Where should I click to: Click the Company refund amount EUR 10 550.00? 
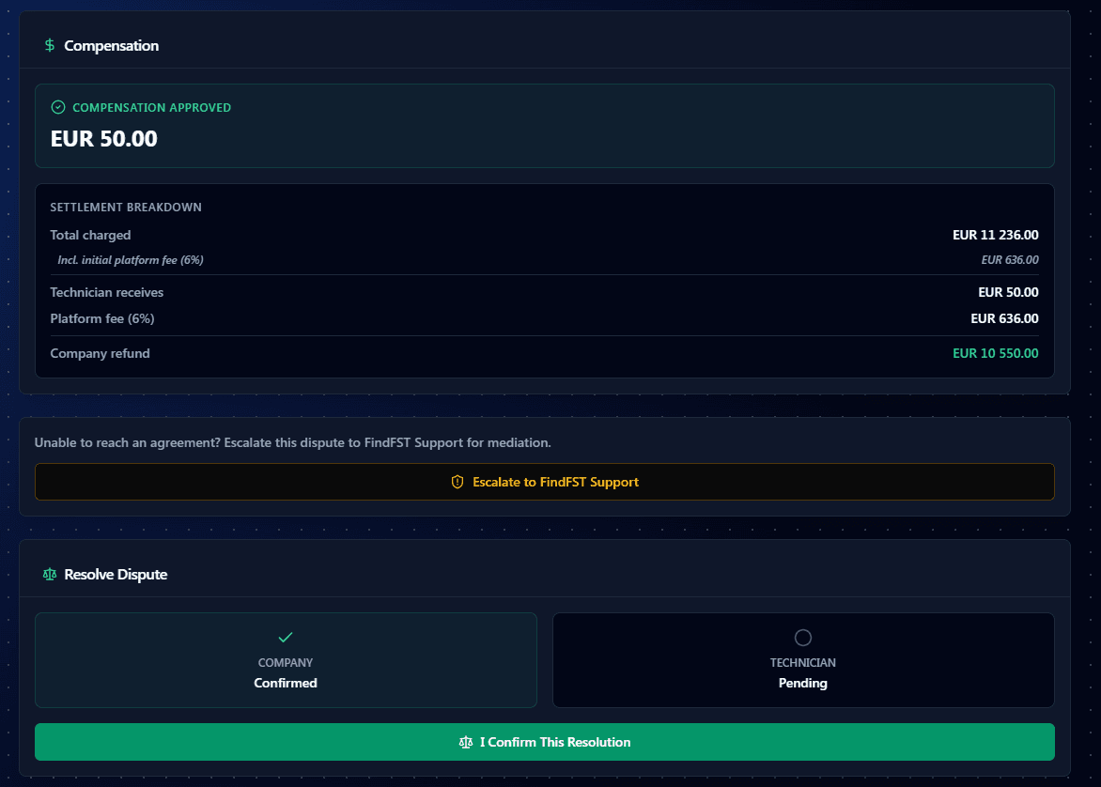click(995, 353)
